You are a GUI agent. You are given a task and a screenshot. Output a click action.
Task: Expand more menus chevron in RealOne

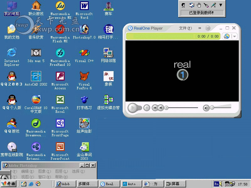(x=200, y=28)
